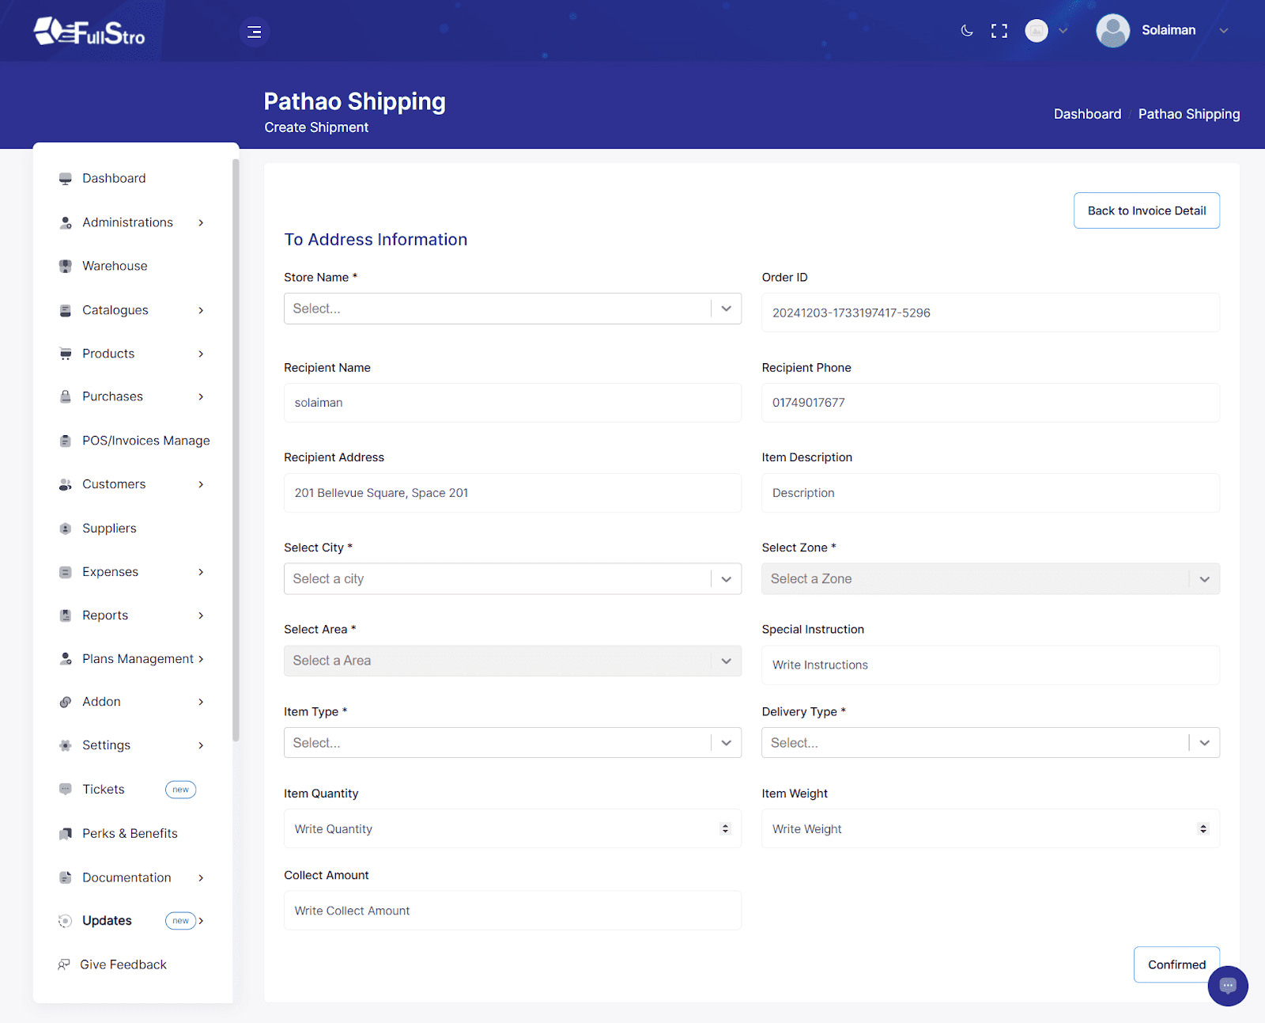Image resolution: width=1265 pixels, height=1023 pixels.
Task: Switch to dark mode moon icon
Action: pos(966,31)
